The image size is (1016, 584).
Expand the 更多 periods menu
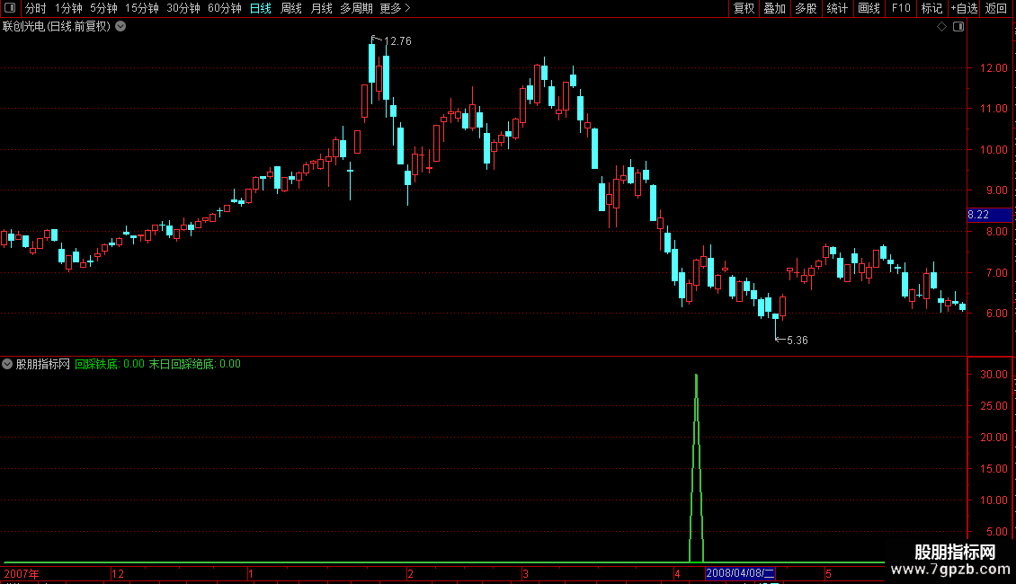click(395, 8)
